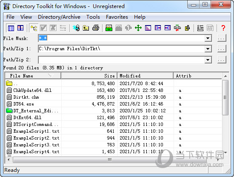The image size is (234, 177).
Task: Click the empty Path/Zip 2 field
Action: (x=121, y=60)
